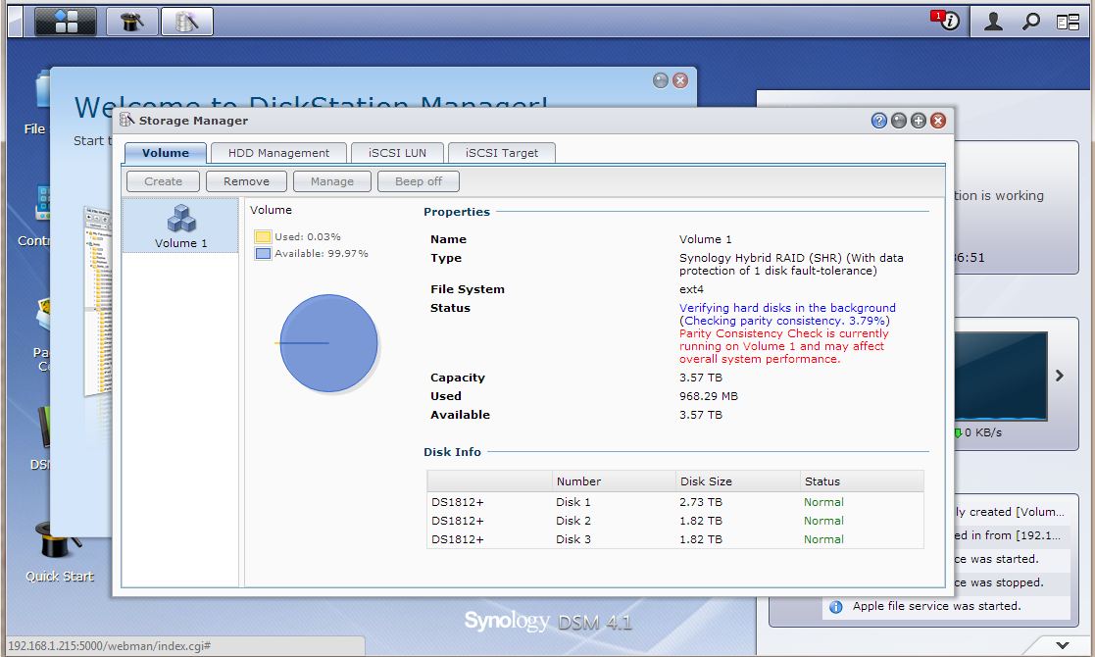Click the Create volume button
Screen dimensions: 1095x657
tap(163, 181)
